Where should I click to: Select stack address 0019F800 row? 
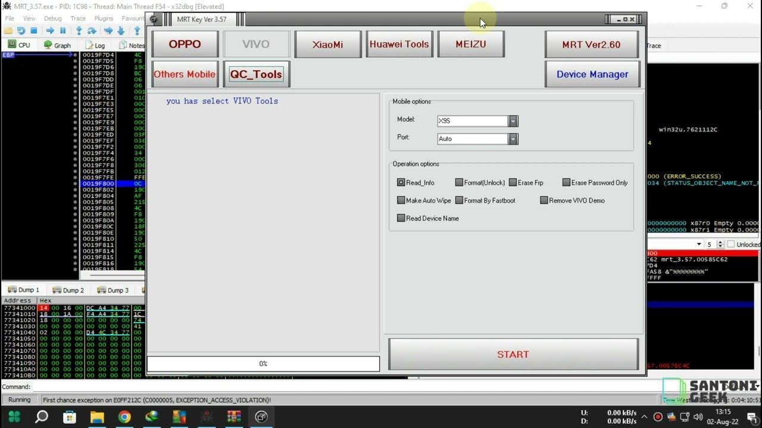click(x=113, y=184)
